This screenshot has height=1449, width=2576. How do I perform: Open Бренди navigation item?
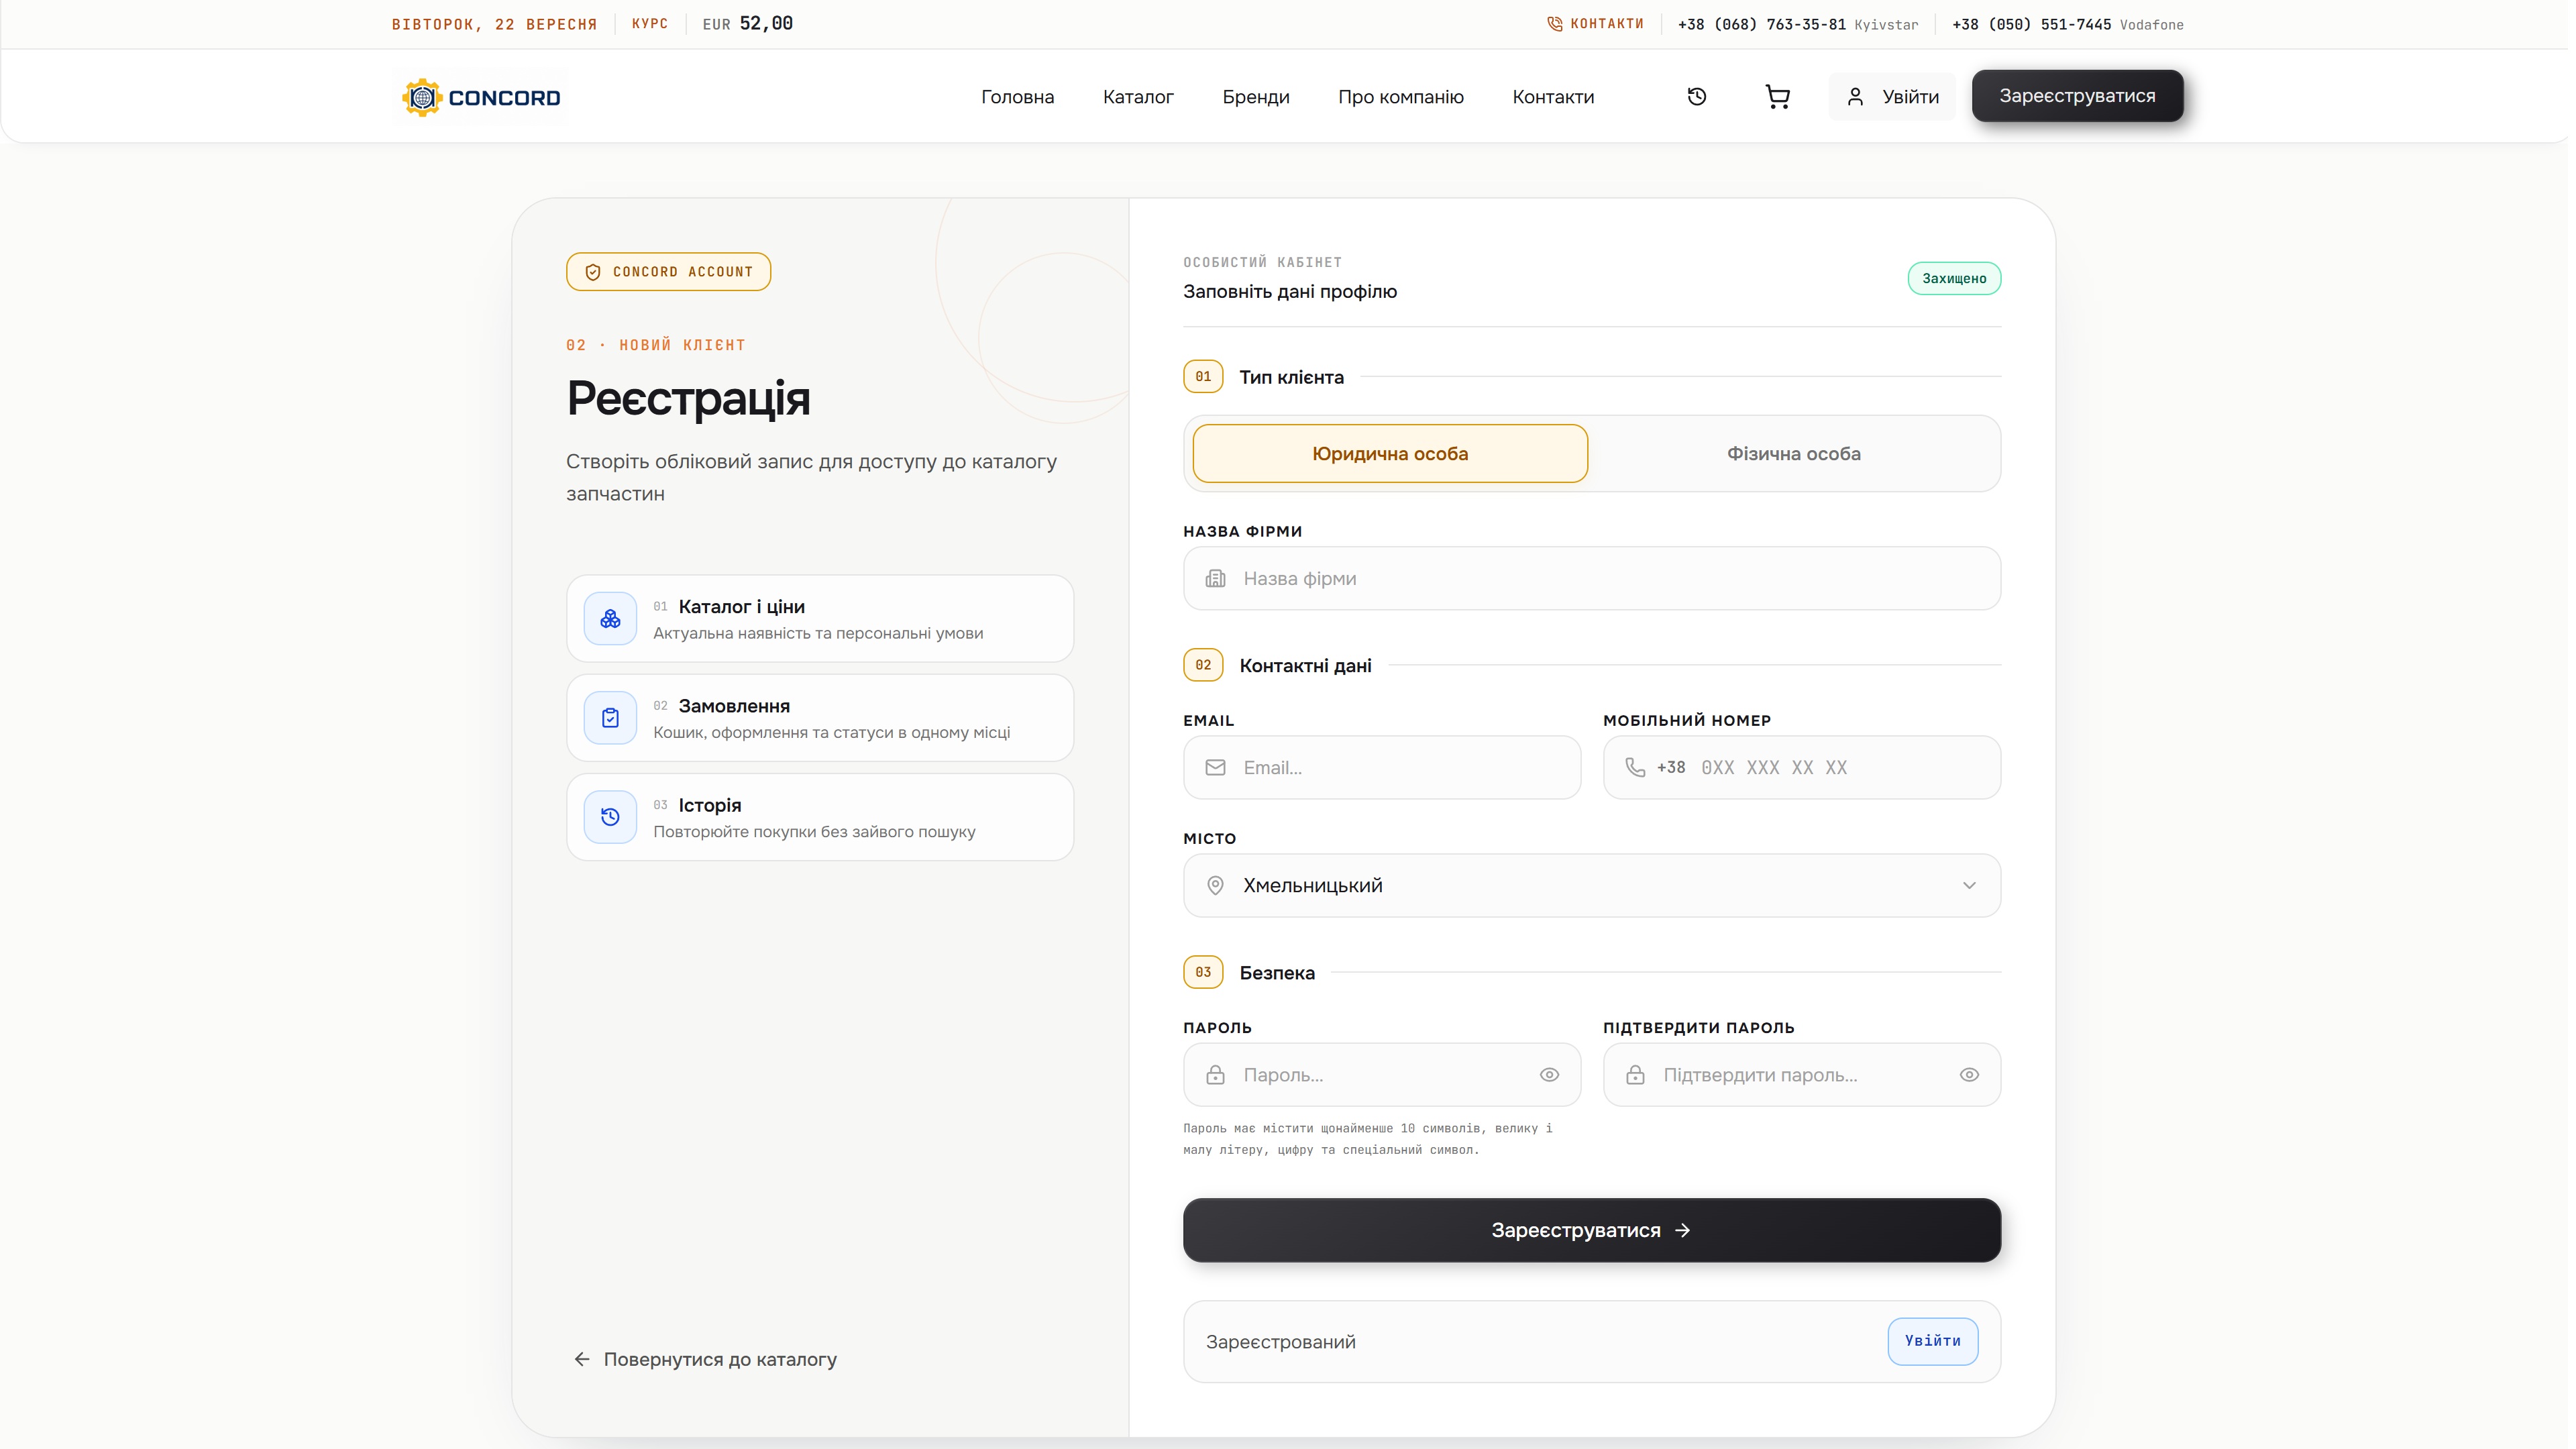pyautogui.click(x=1256, y=97)
